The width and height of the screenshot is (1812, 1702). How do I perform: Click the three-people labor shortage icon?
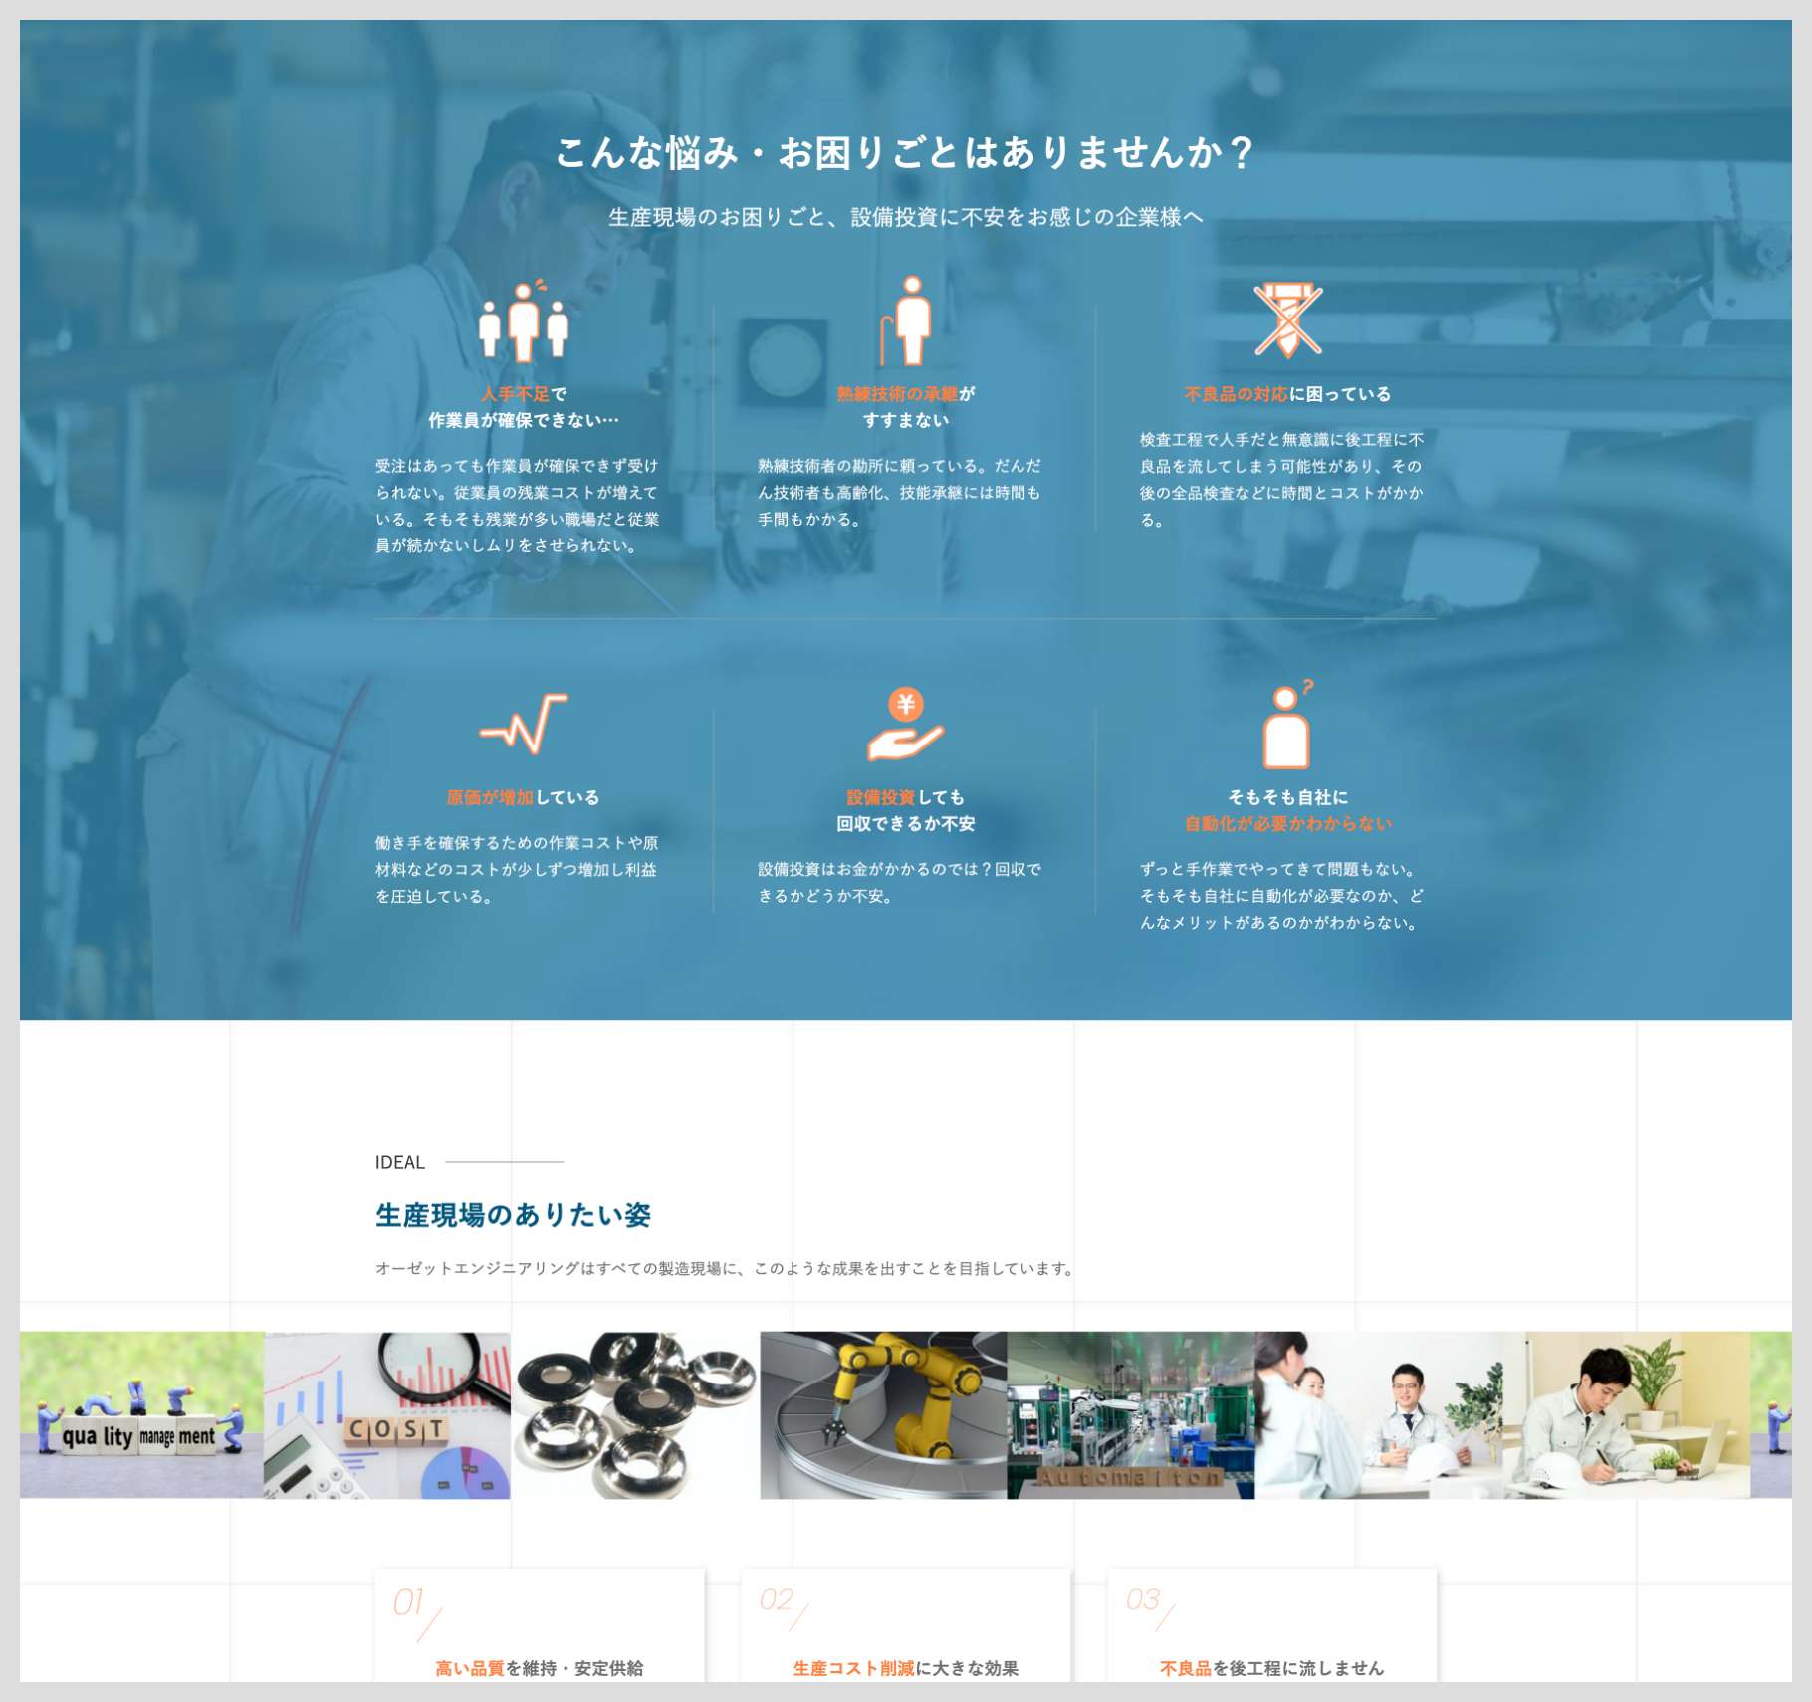click(x=523, y=321)
